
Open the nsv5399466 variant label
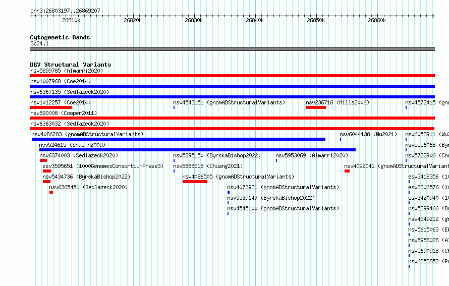(x=429, y=208)
